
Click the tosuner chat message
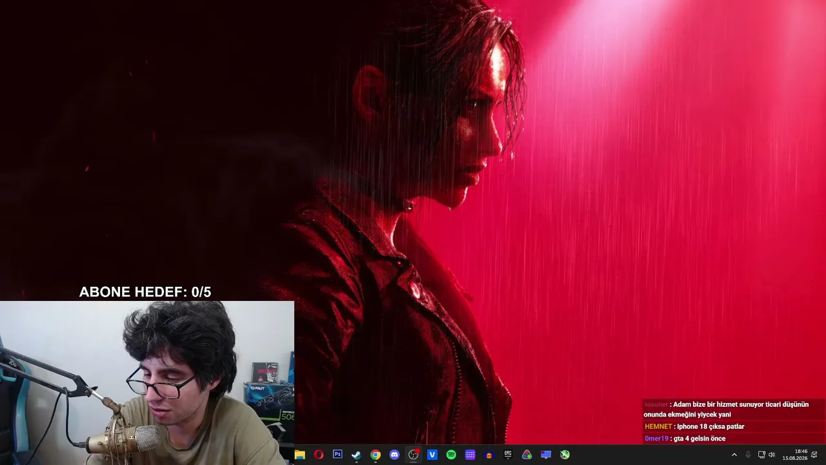click(x=733, y=409)
